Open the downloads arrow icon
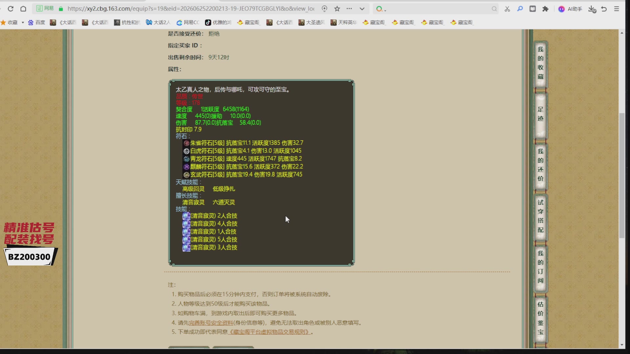Image resolution: width=630 pixels, height=354 pixels. (592, 9)
